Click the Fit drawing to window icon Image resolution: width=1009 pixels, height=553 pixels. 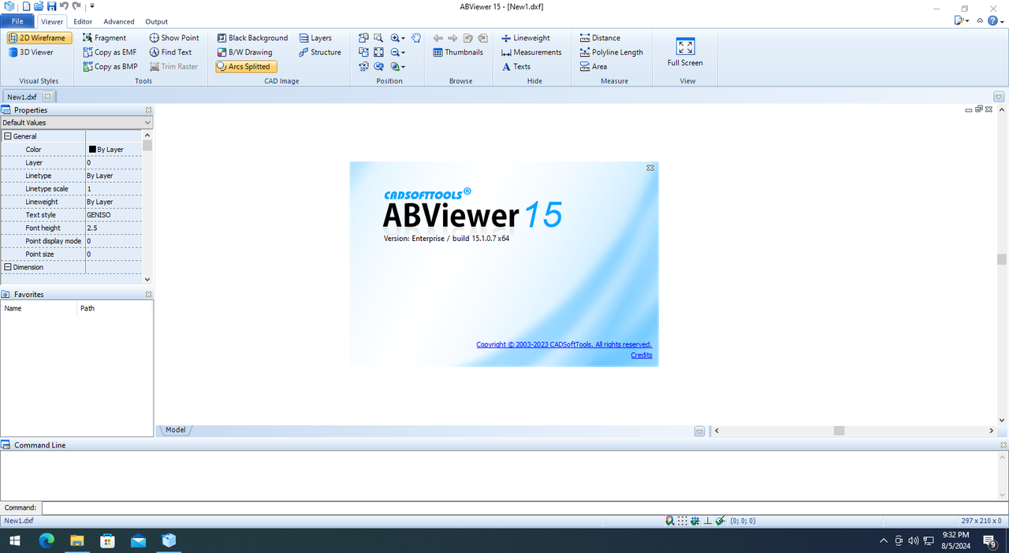378,52
